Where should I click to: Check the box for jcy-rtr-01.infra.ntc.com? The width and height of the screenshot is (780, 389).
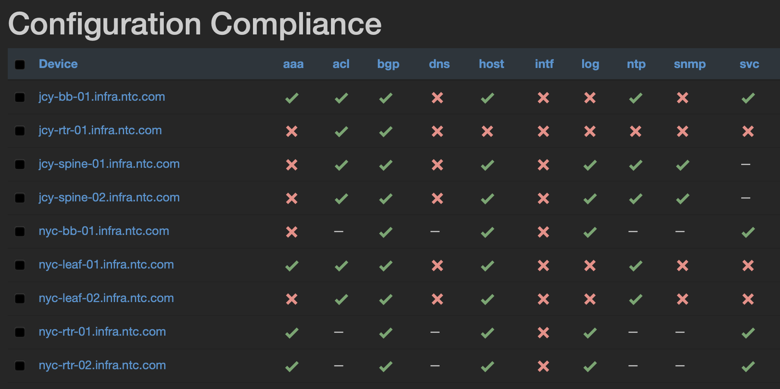20,131
